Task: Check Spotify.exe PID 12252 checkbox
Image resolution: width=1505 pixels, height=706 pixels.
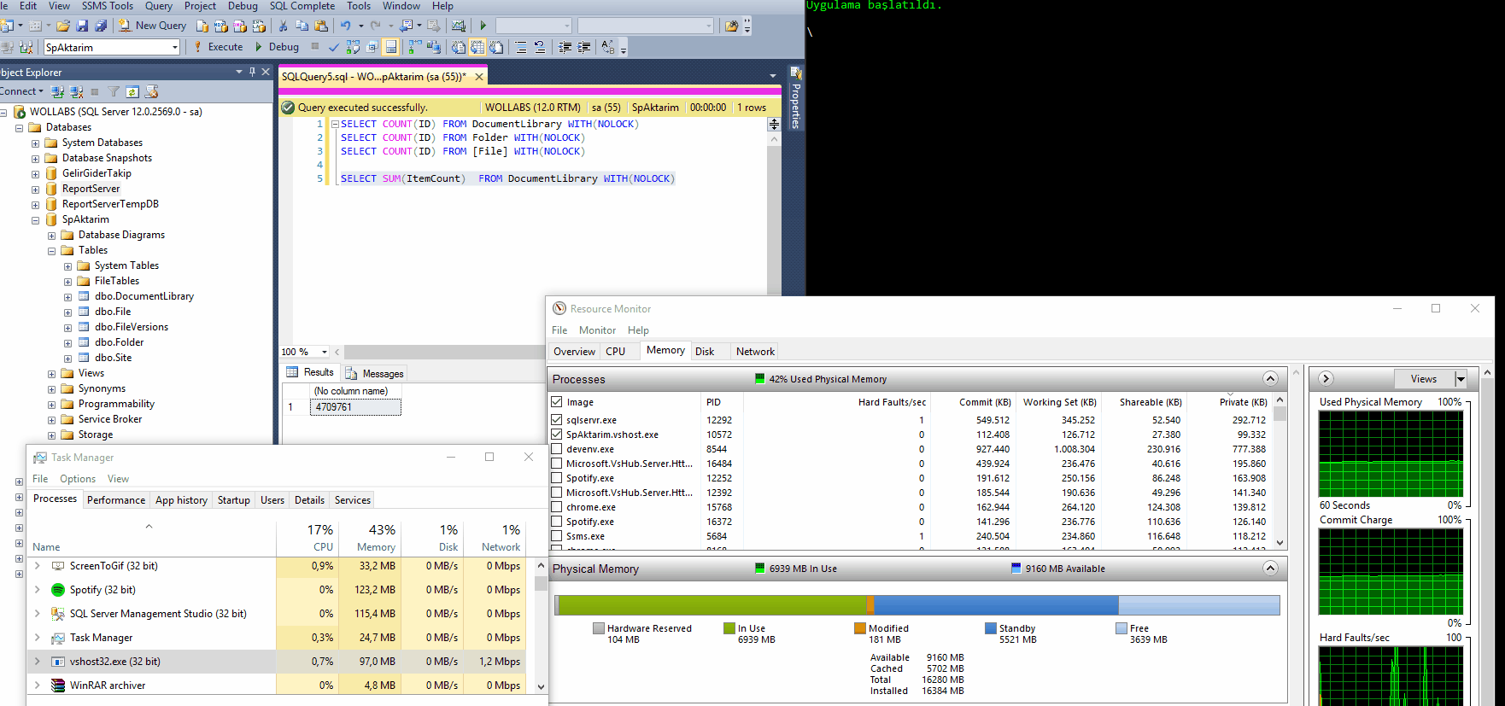Action: click(x=557, y=478)
